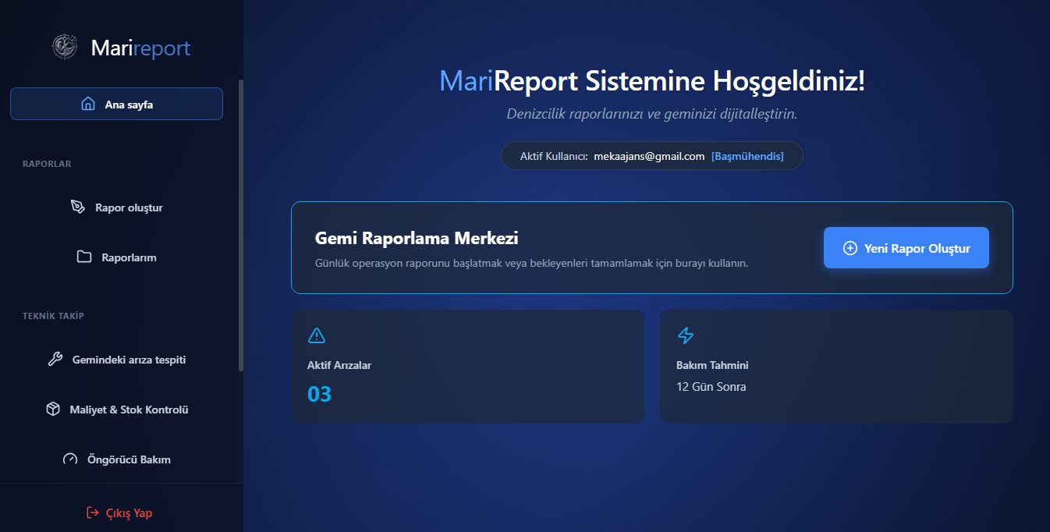Click the RAPORLAR section header

(x=47, y=164)
